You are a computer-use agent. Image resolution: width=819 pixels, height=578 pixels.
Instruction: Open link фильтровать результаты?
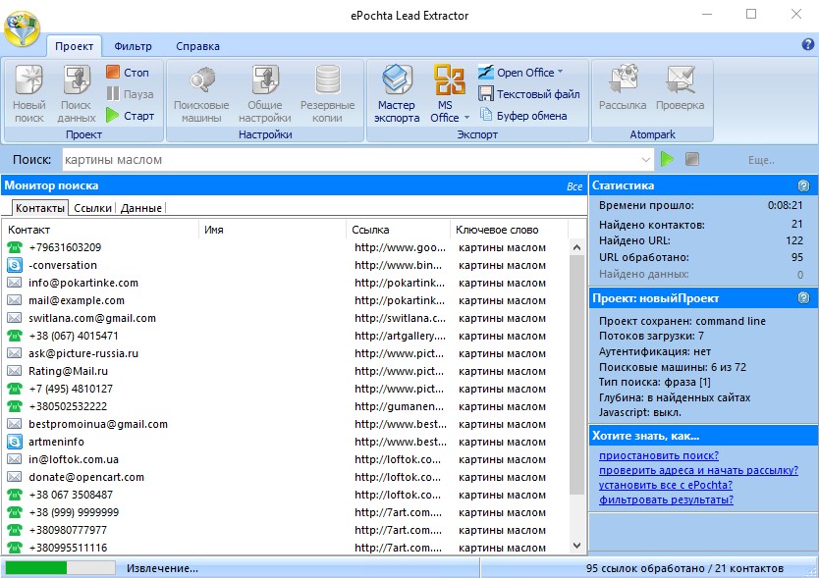click(666, 499)
